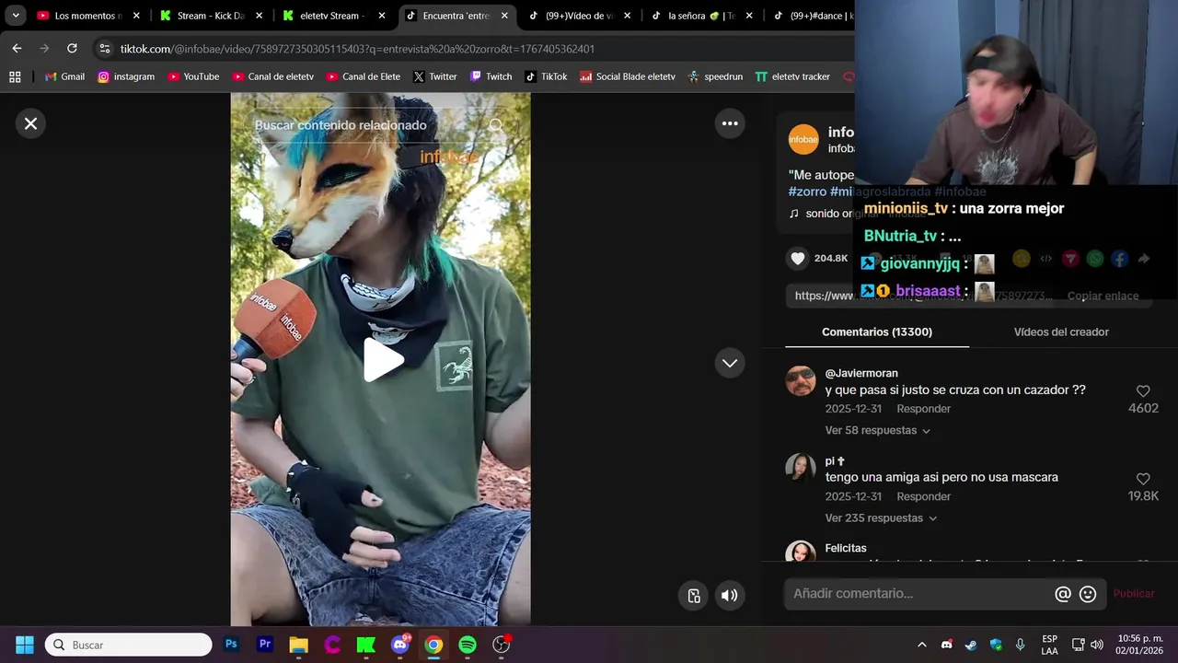This screenshot has height=663, width=1178.
Task: Close the TikTok video viewer with X
Action: point(30,123)
